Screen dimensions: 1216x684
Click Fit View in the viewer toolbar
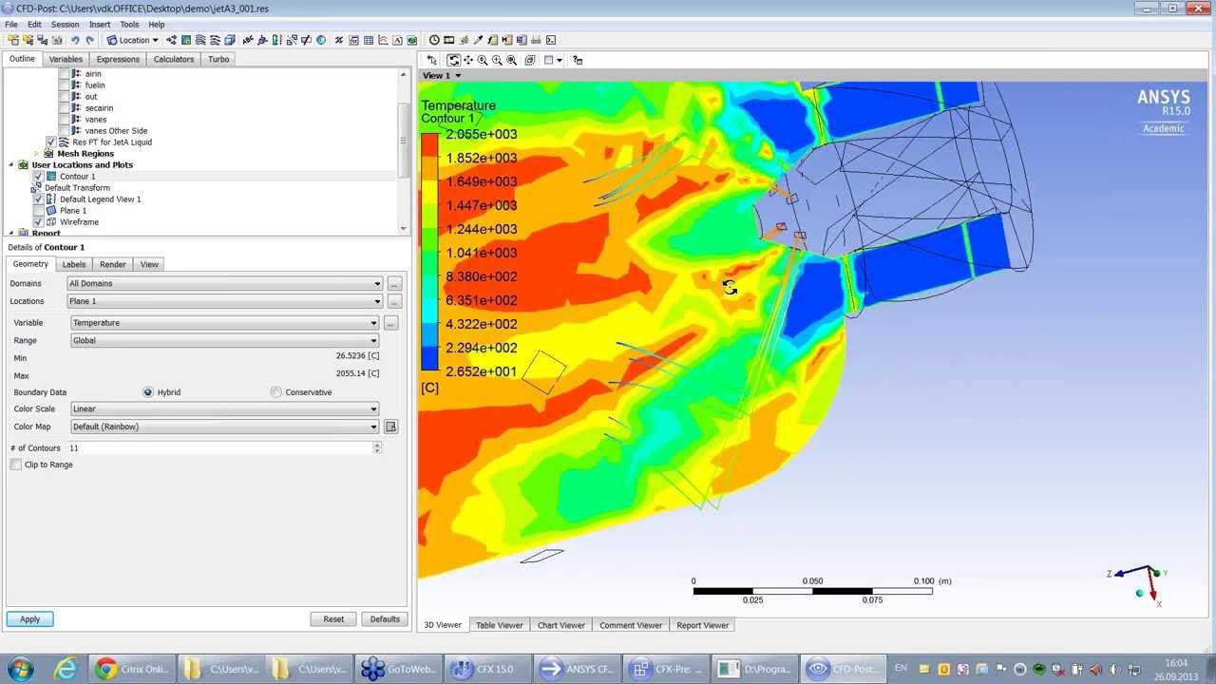tap(512, 60)
